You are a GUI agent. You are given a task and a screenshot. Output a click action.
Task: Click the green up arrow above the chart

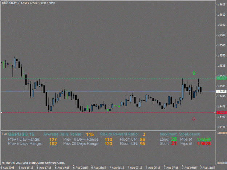pos(194,73)
